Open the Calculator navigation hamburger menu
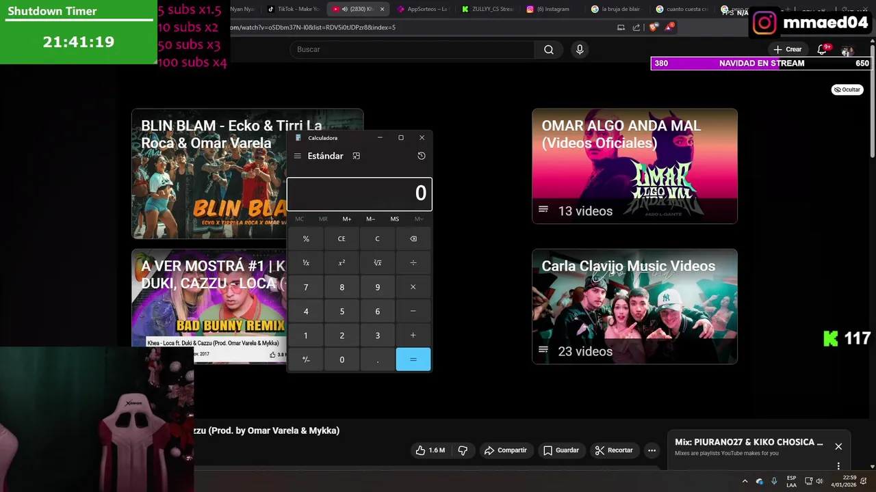This screenshot has height=492, width=876. pyautogui.click(x=297, y=156)
